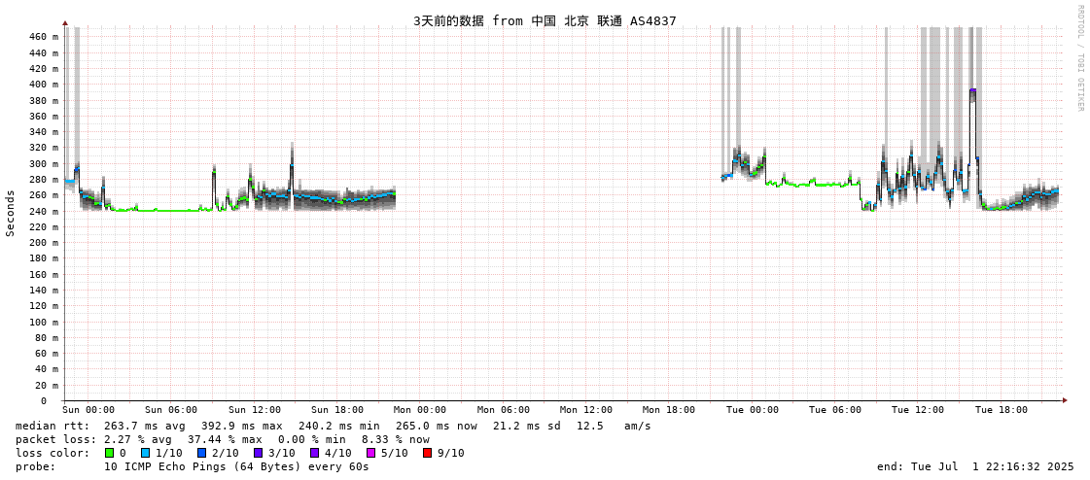Viewport: 1090px width, 480px height.
Task: Click the 'Mon 00:00' x-axis label
Action: (420, 410)
